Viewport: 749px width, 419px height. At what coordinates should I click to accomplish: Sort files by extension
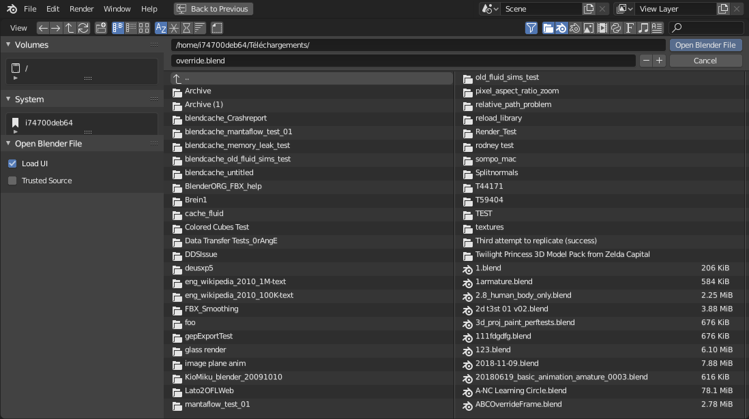point(174,28)
